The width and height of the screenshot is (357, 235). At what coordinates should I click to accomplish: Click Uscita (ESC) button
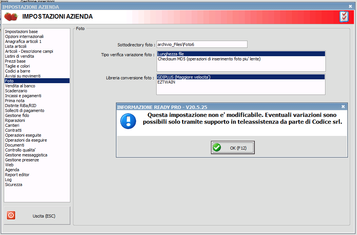(37, 216)
